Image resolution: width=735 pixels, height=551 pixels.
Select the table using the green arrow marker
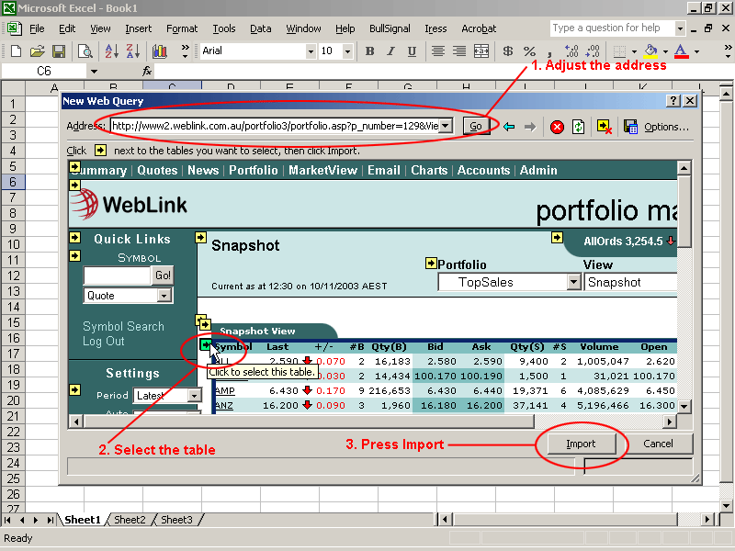point(207,345)
